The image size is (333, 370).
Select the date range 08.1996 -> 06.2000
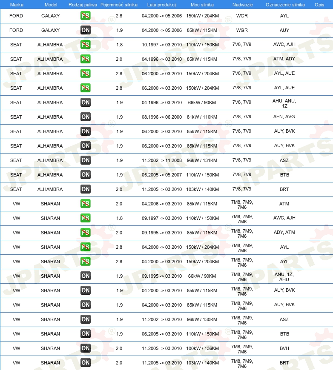(162, 117)
